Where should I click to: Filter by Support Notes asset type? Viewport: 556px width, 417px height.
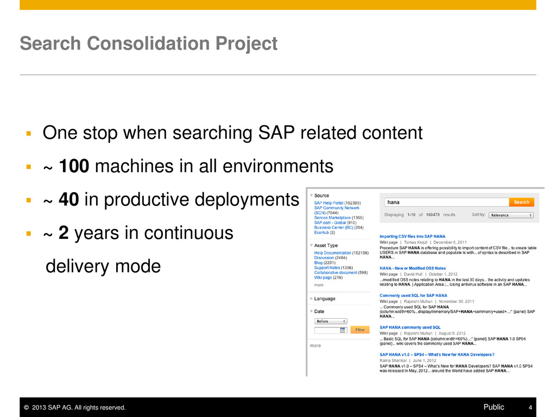[x=327, y=268]
